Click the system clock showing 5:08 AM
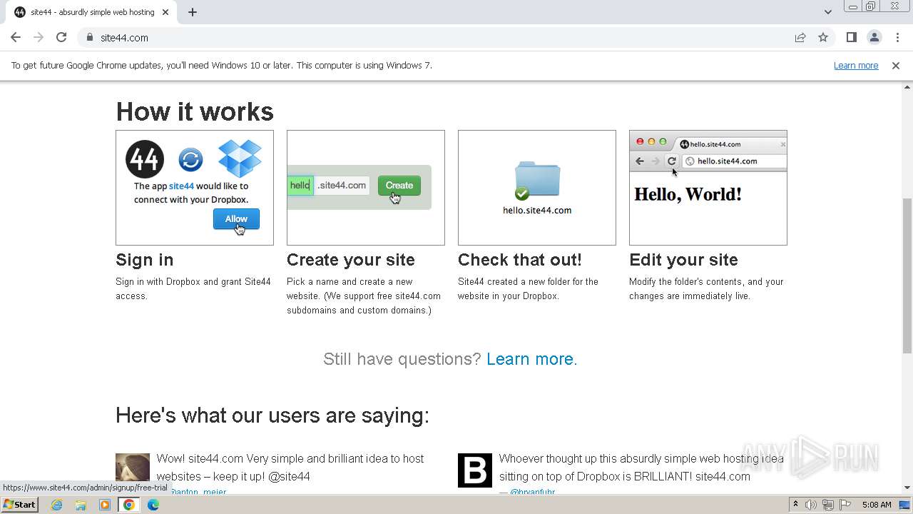913x514 pixels. [877, 505]
